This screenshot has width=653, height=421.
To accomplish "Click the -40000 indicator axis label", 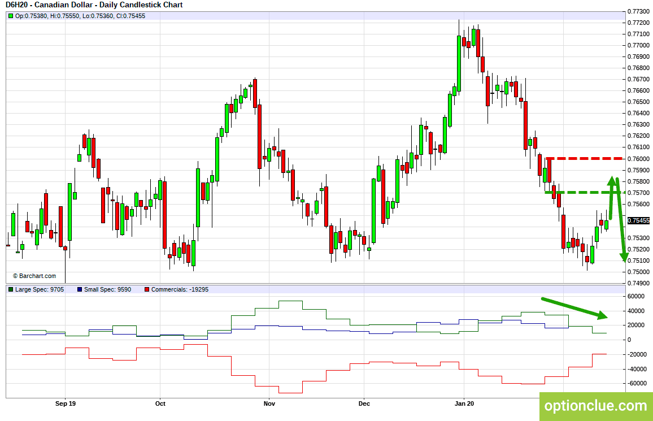I will (637, 369).
